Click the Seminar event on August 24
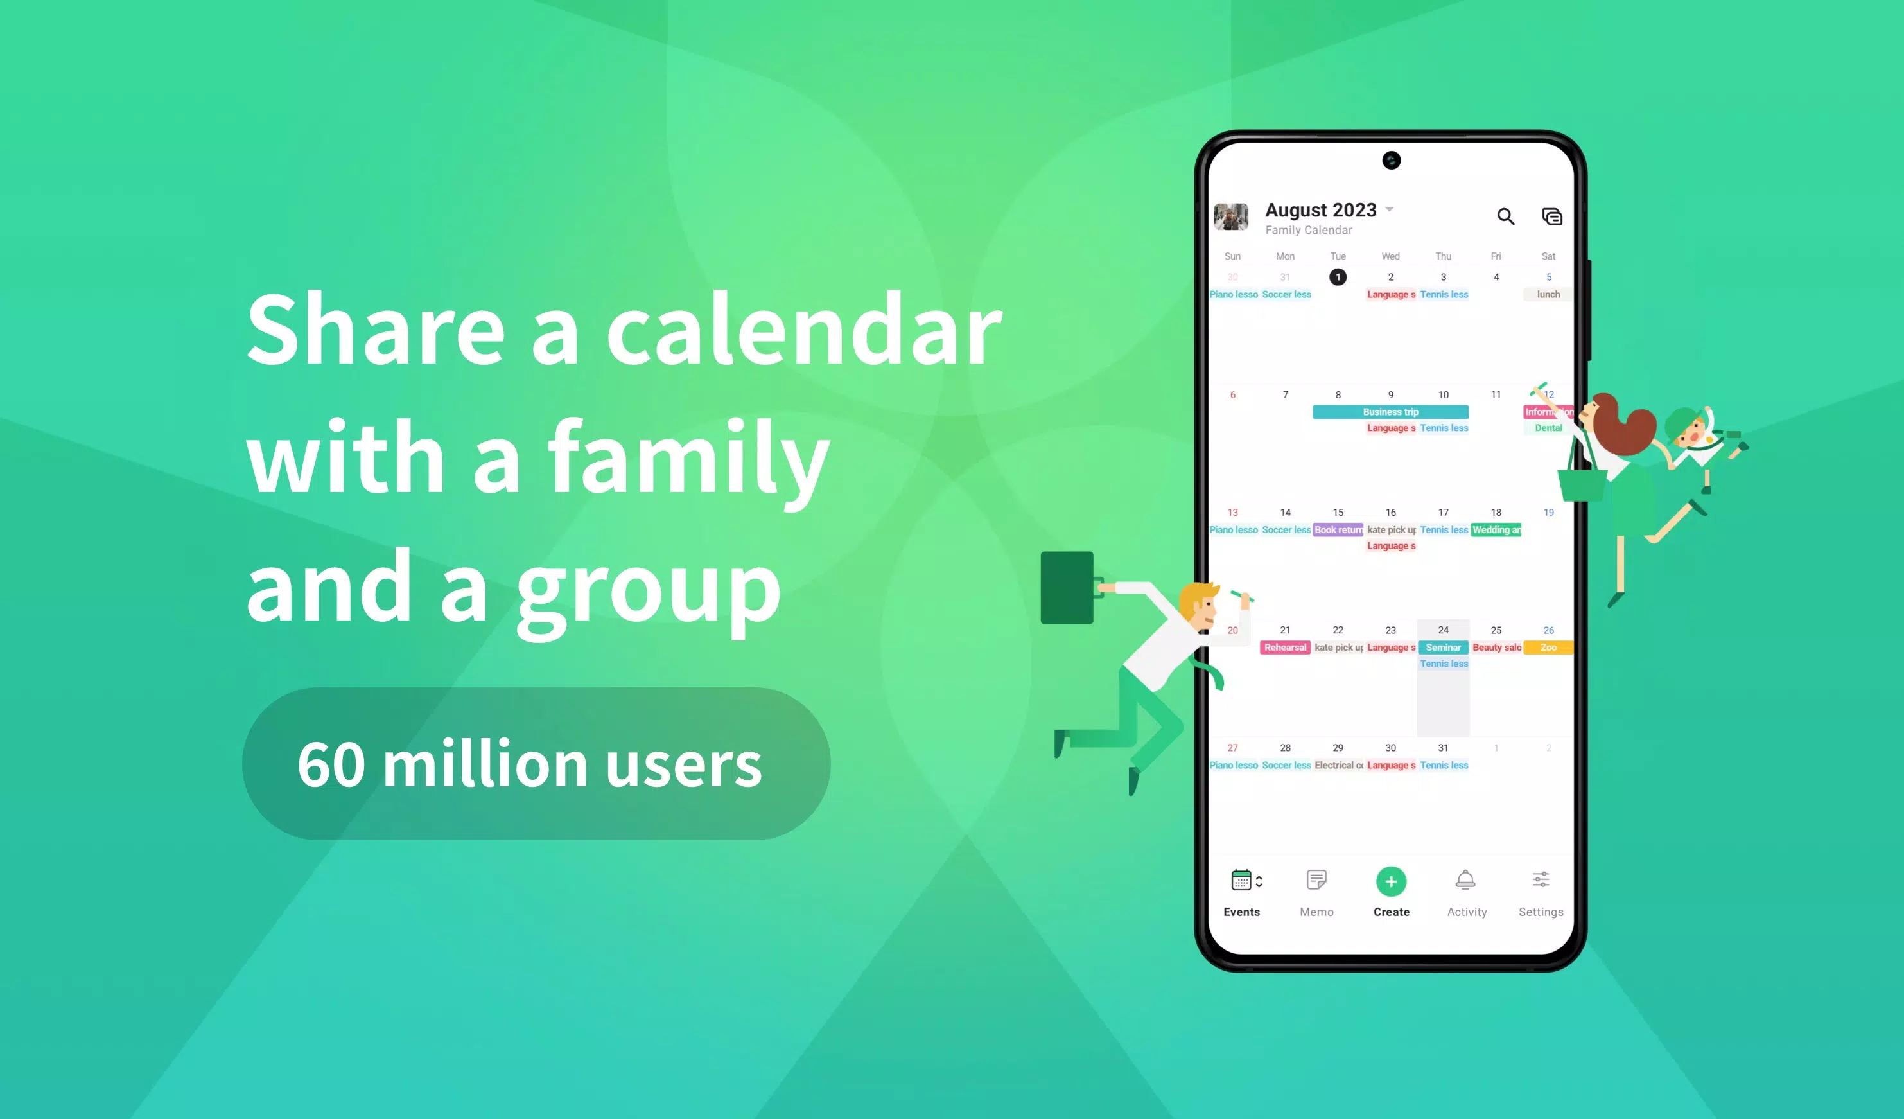 point(1442,646)
